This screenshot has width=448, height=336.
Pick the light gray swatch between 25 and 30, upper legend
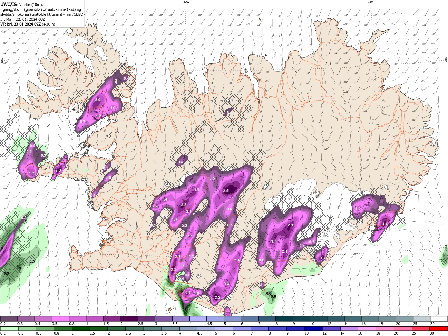(x=422, y=319)
